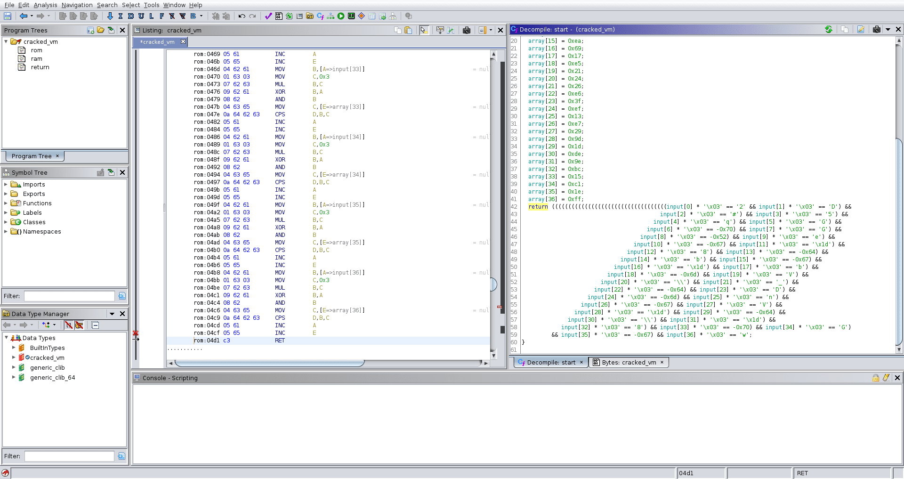Toggle pointer filter in Data Type Manager
Viewport: 904px width, 479px height.
79,325
